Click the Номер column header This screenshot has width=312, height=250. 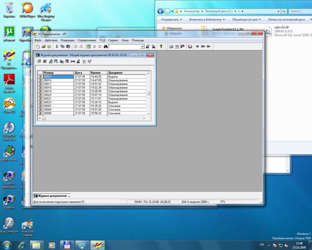58,73
